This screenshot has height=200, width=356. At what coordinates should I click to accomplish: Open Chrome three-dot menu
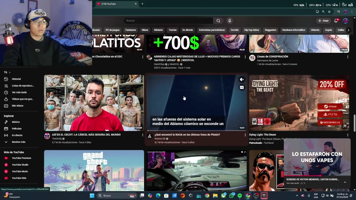[x=352, y=12]
